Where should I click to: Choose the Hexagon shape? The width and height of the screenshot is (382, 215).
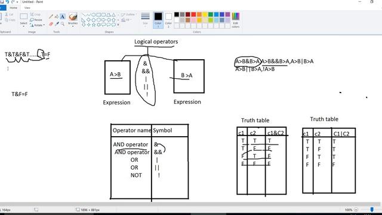(98, 20)
